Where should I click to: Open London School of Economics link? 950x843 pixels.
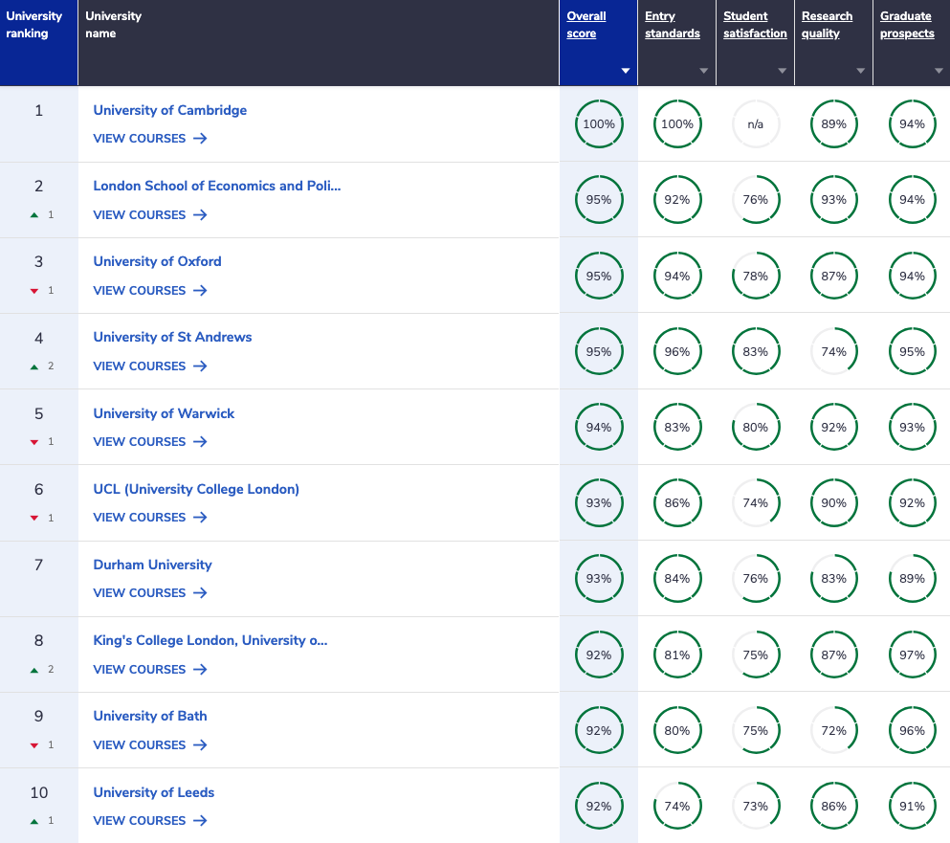coord(217,186)
